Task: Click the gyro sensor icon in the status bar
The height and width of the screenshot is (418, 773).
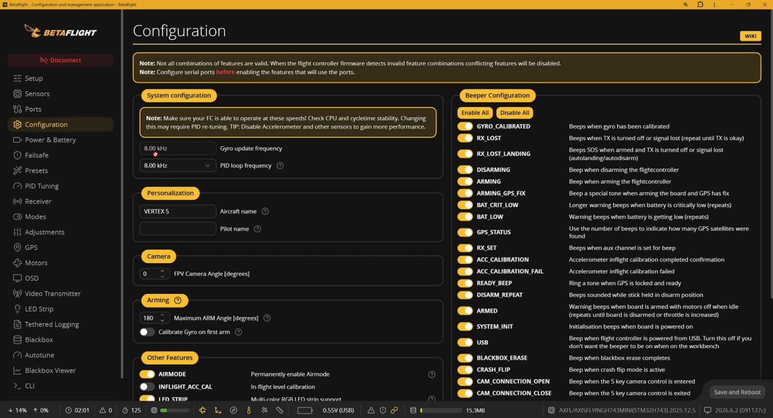Action: (203, 410)
